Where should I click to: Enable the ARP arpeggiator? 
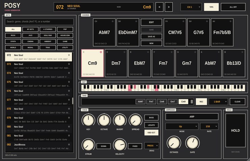coord(192,117)
